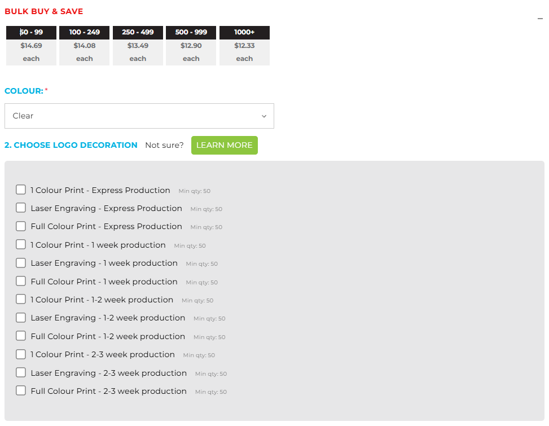
Task: Click the Colour field label
Action: pos(24,91)
